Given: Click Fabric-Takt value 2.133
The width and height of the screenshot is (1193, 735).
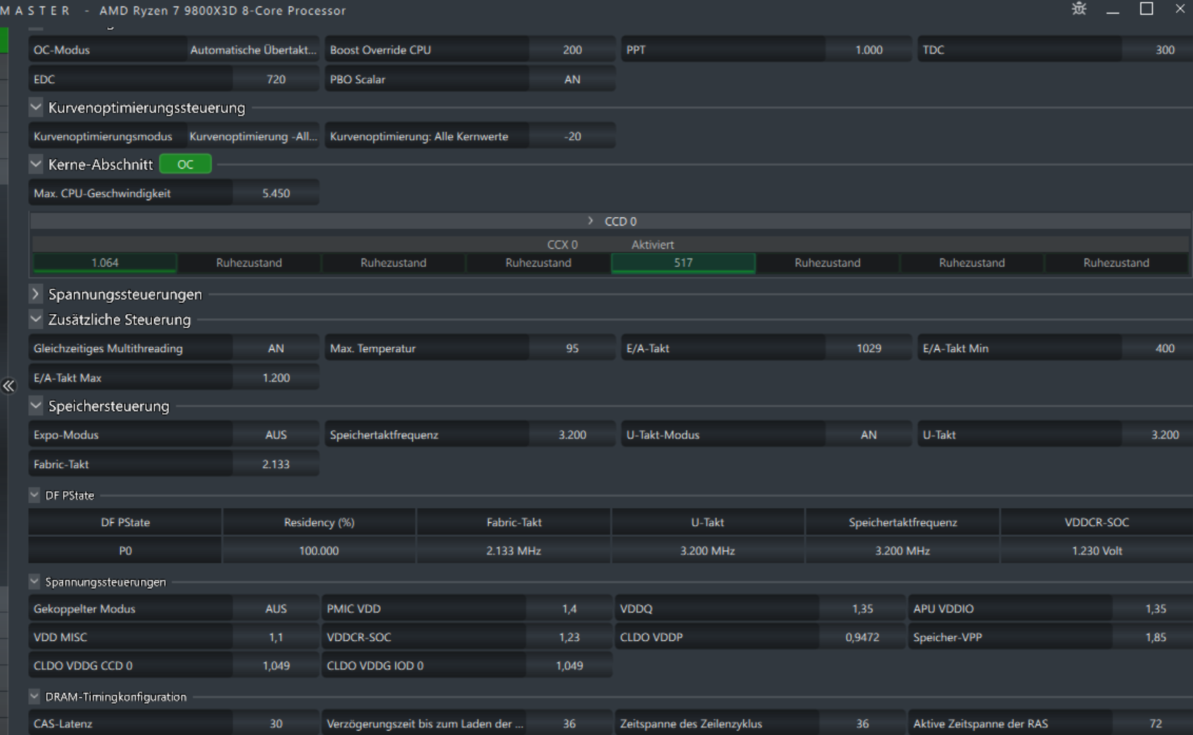Looking at the screenshot, I should [x=275, y=464].
